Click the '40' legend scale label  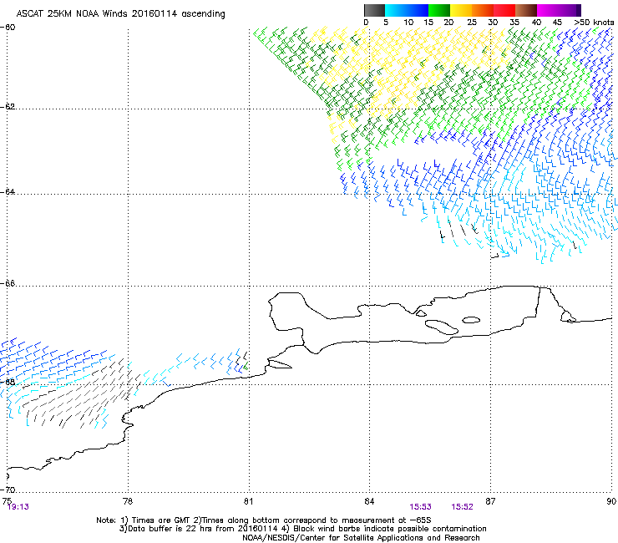pyautogui.click(x=536, y=23)
